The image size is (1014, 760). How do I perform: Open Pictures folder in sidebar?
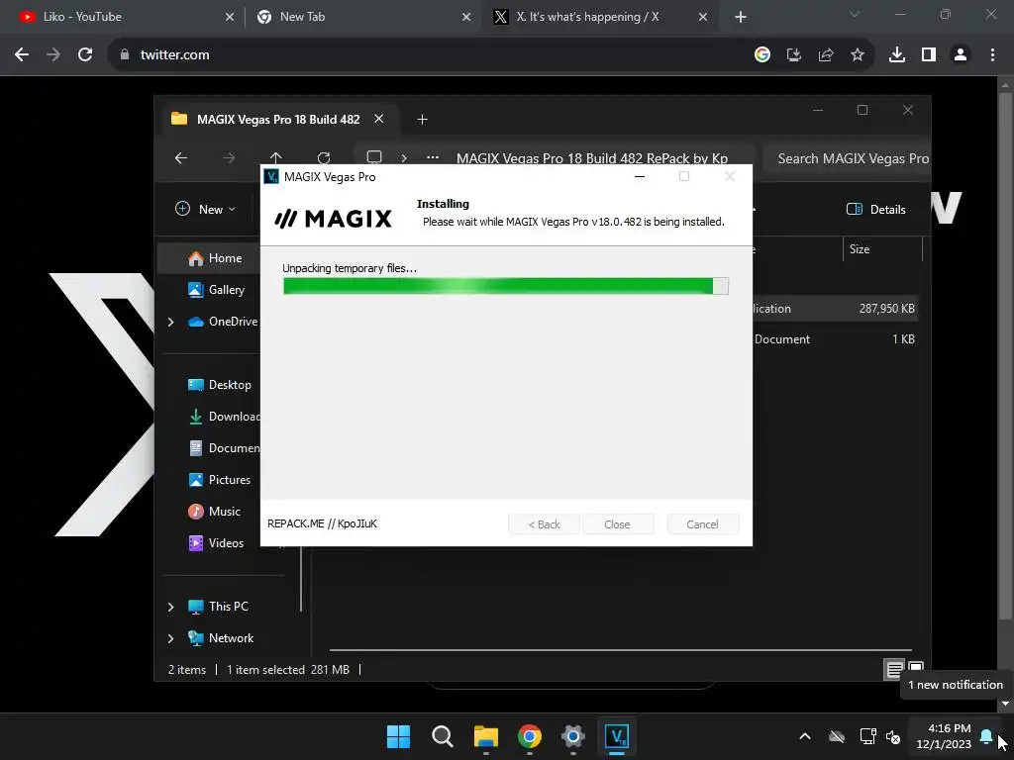[219, 480]
